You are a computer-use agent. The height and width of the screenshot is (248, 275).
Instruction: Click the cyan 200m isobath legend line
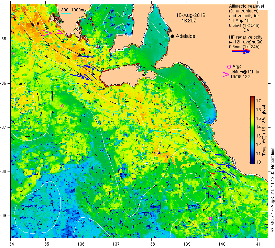point(66,13)
